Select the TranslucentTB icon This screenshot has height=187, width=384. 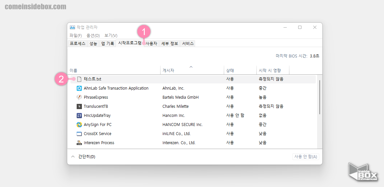[x=79, y=106]
